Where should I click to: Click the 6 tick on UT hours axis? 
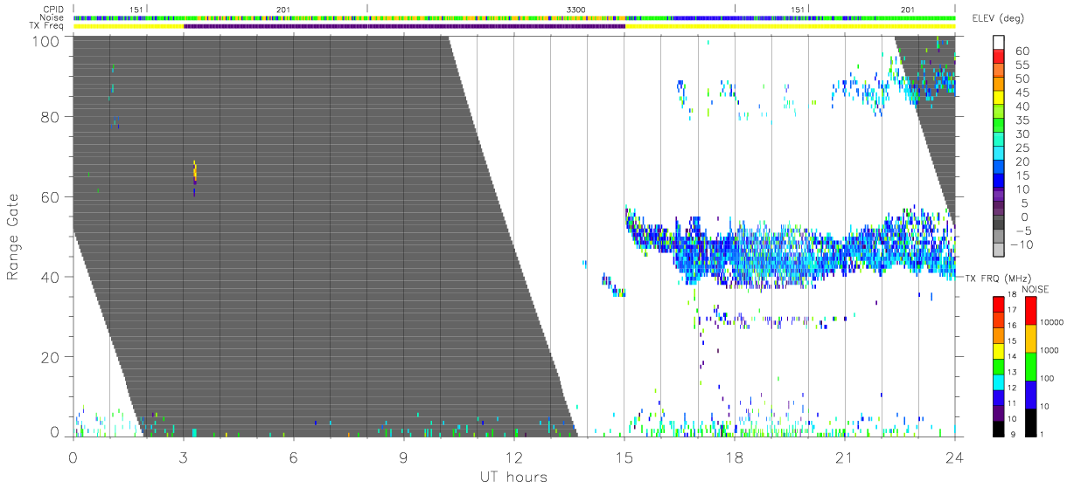[x=294, y=457]
